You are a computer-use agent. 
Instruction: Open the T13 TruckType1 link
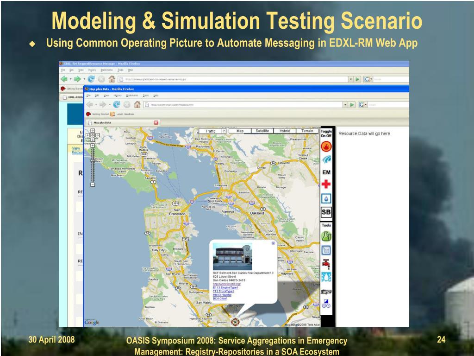coord(224,291)
